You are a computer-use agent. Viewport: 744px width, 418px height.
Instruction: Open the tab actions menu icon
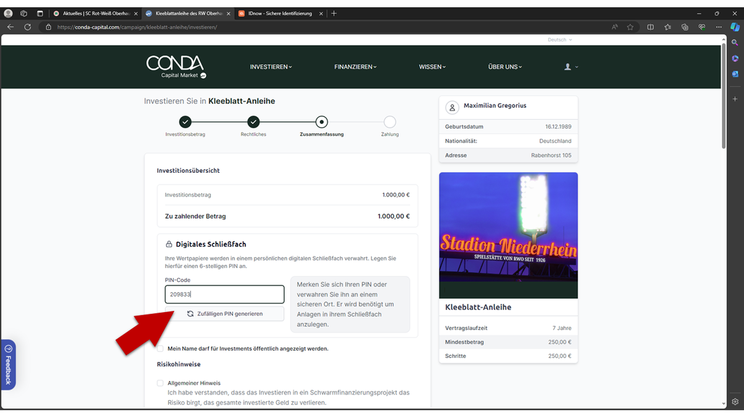coord(40,13)
